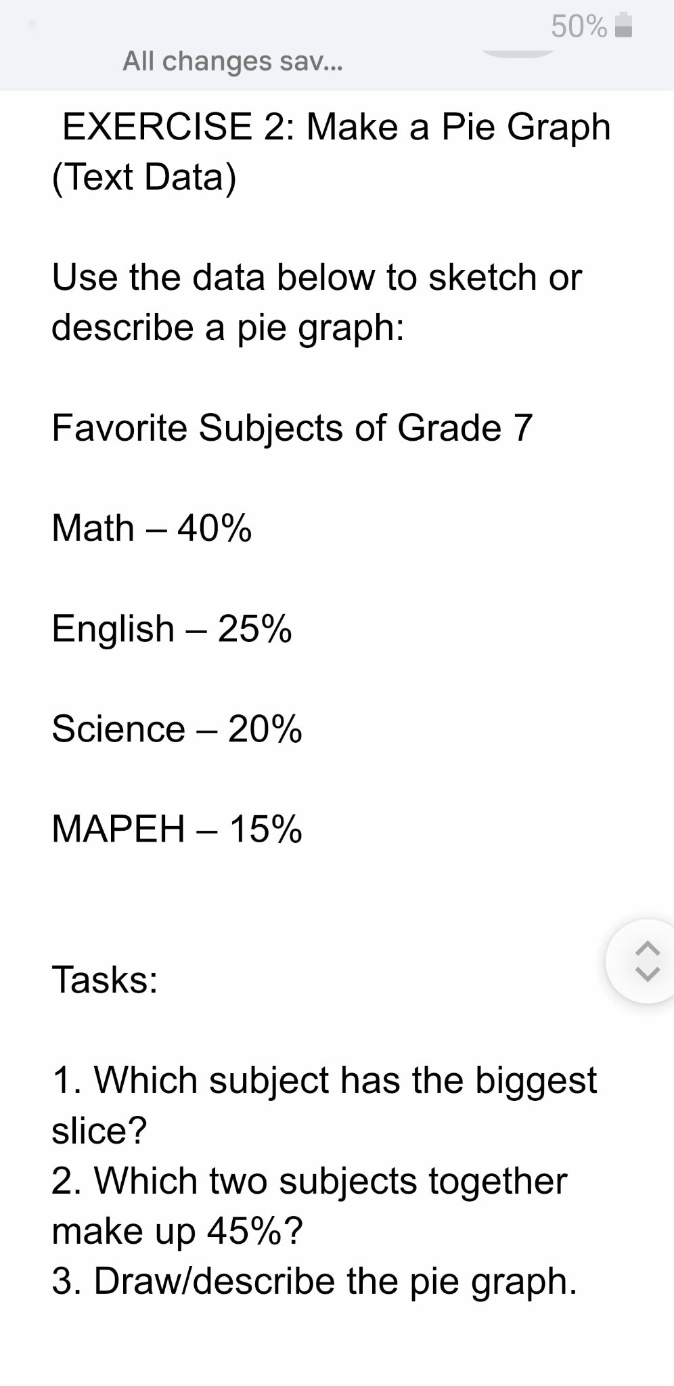Image resolution: width=674 pixels, height=1386 pixels.
Task: Tap the 'Tasks:' label in the document
Action: (105, 978)
